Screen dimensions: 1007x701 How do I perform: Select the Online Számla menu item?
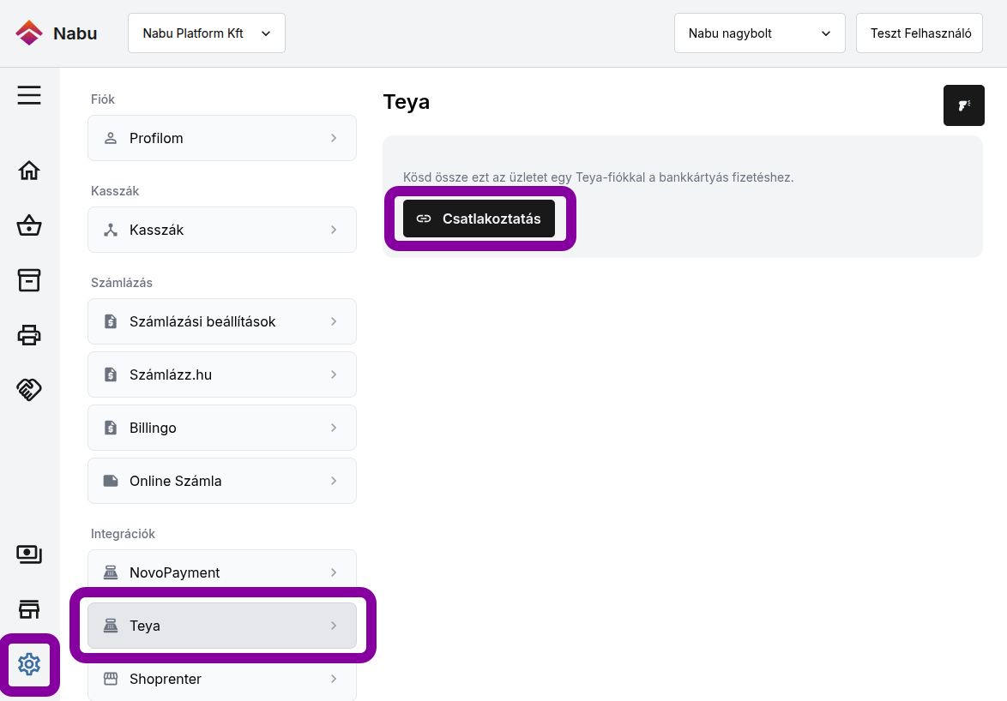222,481
